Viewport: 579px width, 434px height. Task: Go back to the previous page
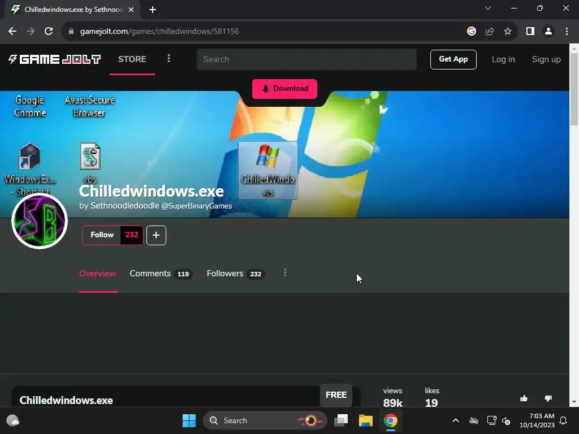(x=12, y=32)
